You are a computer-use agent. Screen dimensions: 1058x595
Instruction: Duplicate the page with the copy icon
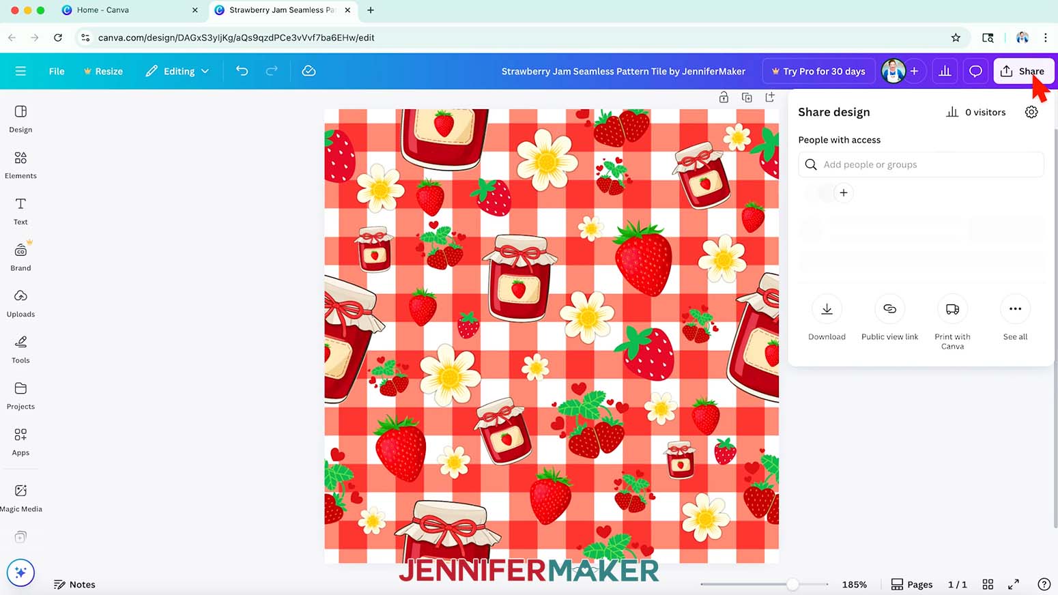(x=747, y=98)
